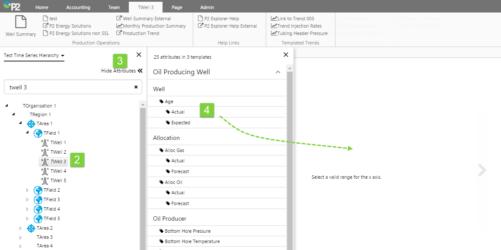The width and height of the screenshot is (501, 250).
Task: Click the Bottom Hole Pressure tag icon
Action: point(162,231)
